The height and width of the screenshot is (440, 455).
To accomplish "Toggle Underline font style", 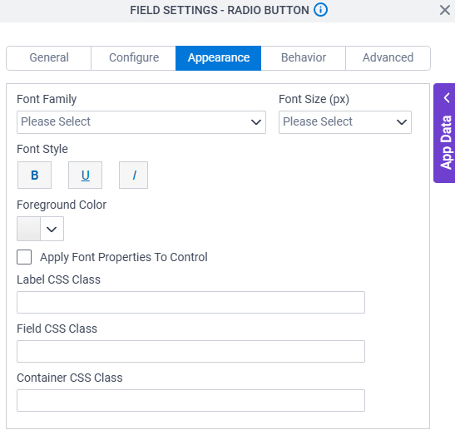I will coord(86,175).
